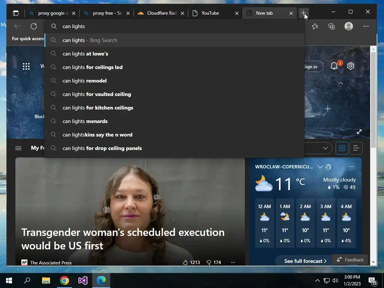Refresh the current page
The image size is (384, 288).
(34, 26)
